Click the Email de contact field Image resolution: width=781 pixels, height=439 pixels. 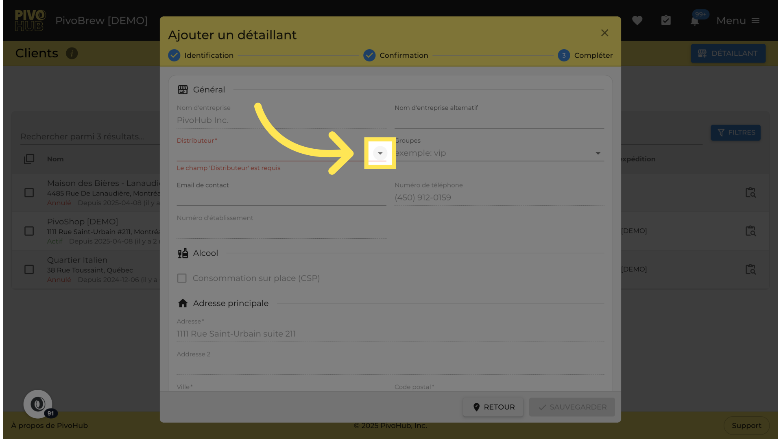point(281,198)
